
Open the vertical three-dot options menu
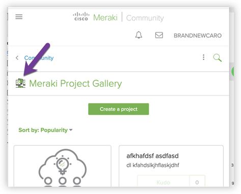coord(203,57)
